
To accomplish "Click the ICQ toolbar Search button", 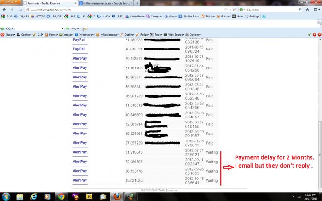I will point(74,28).
